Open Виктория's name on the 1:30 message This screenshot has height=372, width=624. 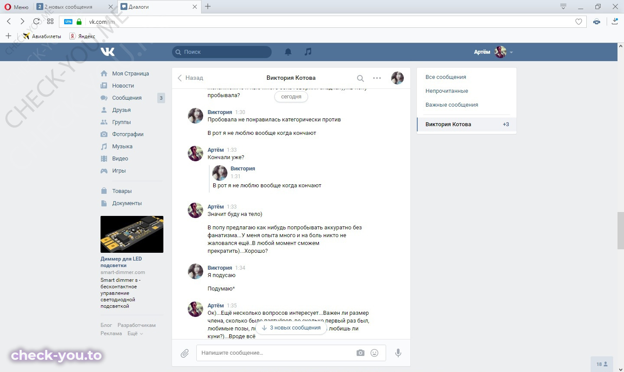point(220,112)
